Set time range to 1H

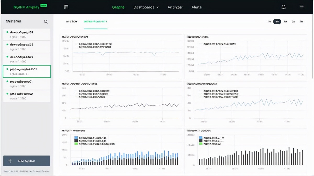point(269,21)
